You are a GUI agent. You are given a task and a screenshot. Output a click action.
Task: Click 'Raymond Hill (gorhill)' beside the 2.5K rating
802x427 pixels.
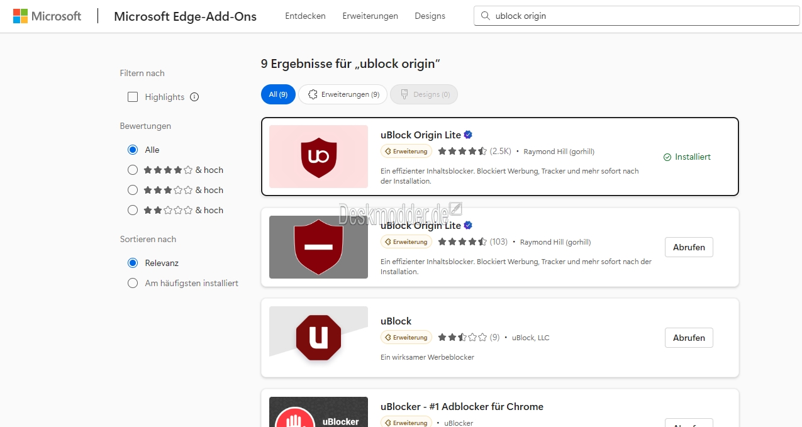[559, 152]
